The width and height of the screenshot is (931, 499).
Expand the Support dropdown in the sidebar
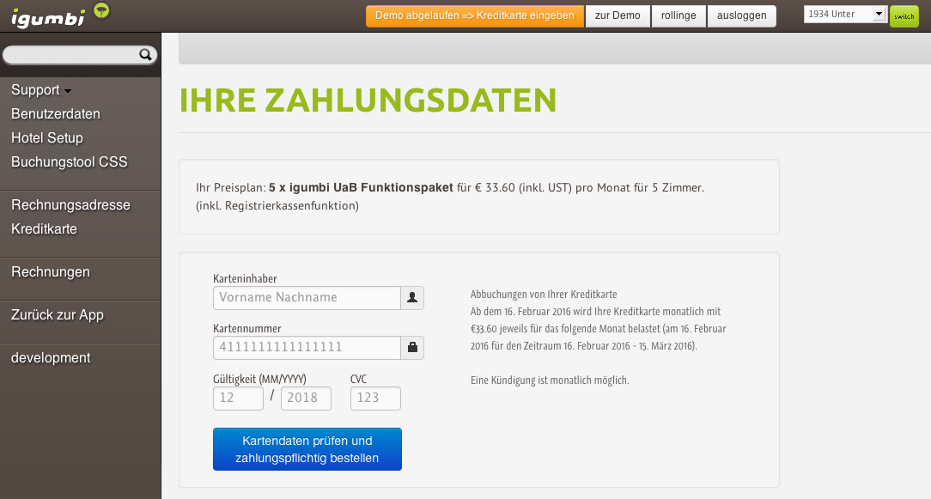point(35,89)
